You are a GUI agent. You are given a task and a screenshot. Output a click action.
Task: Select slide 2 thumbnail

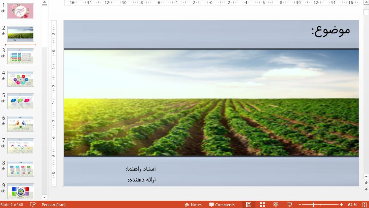(21, 34)
